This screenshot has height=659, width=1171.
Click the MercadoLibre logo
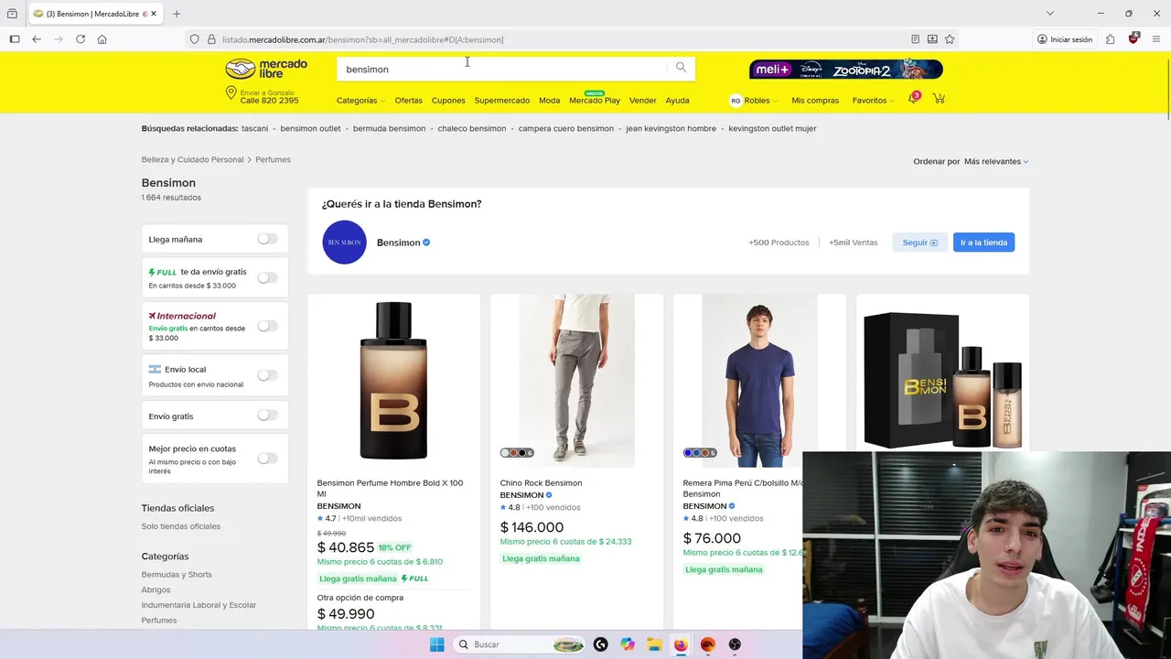click(266, 69)
